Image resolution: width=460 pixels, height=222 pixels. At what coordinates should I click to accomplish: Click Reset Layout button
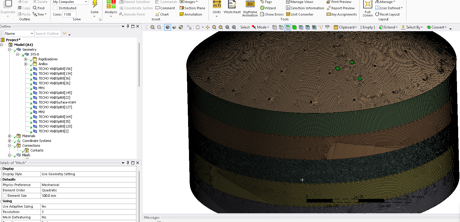point(387,14)
